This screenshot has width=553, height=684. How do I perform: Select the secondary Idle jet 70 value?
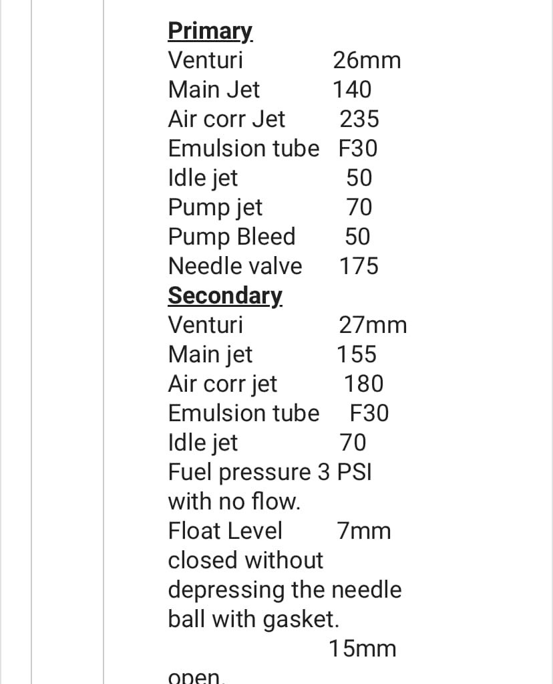353,443
